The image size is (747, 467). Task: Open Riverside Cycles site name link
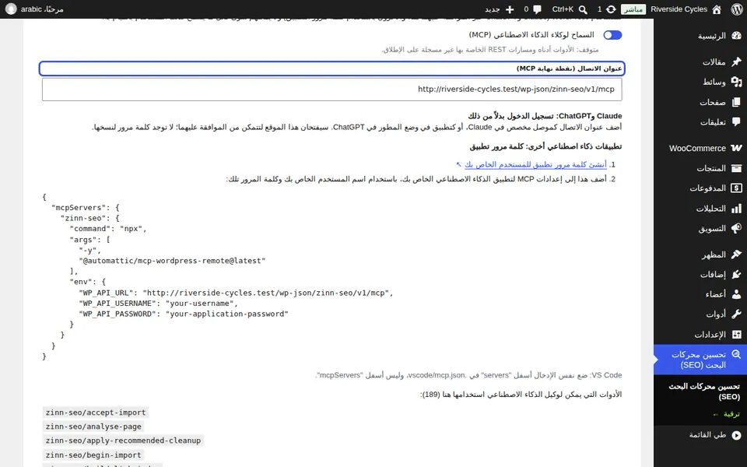tap(679, 9)
